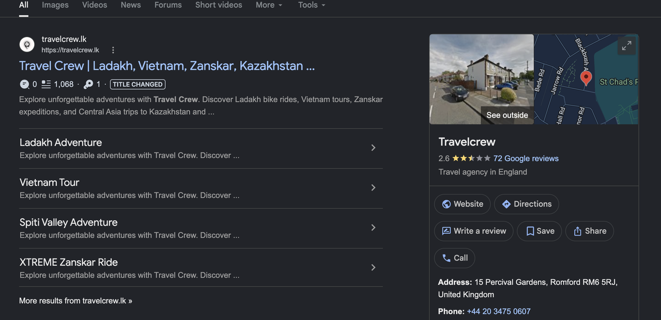Call Travelcrew using the Call button
Screen dimensions: 661x320
coord(455,258)
